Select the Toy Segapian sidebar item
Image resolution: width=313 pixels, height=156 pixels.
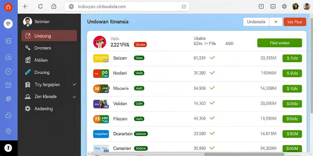[49, 85]
